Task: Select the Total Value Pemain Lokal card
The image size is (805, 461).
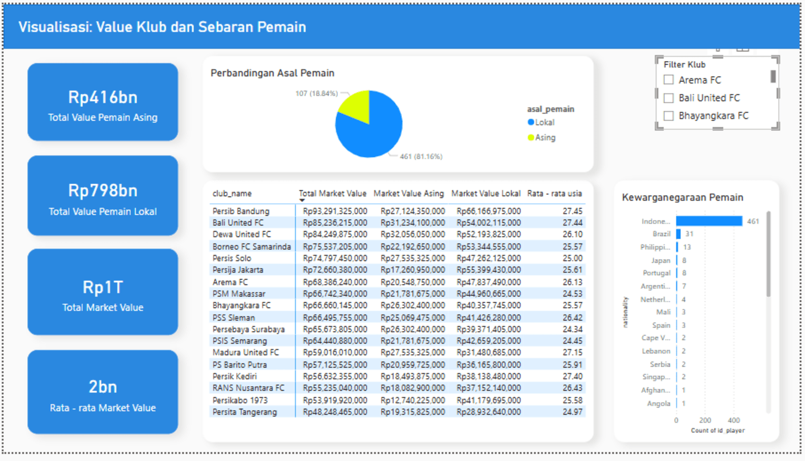Action: pyautogui.click(x=103, y=195)
